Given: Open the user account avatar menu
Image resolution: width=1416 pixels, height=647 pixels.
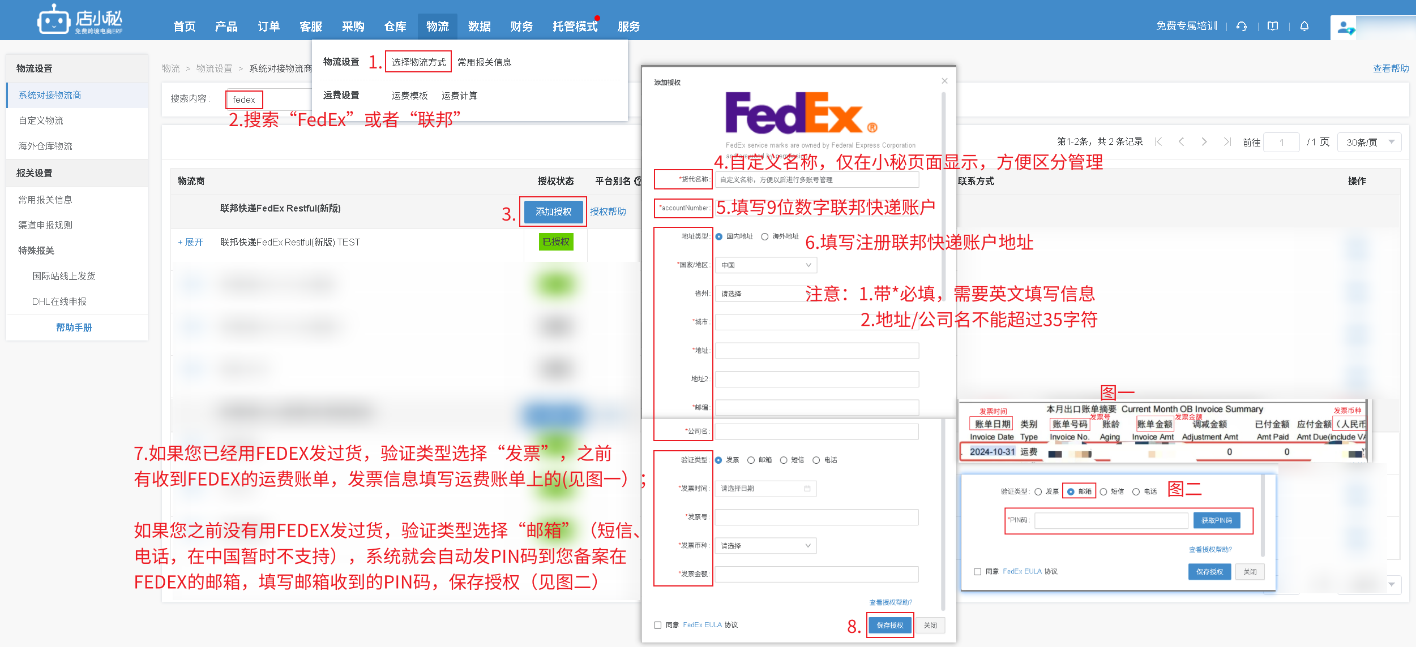Looking at the screenshot, I should coord(1344,26).
